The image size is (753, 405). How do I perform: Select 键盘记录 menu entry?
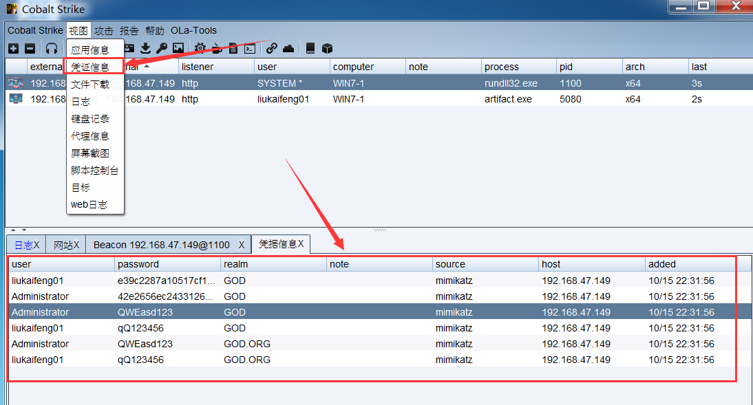[x=95, y=119]
